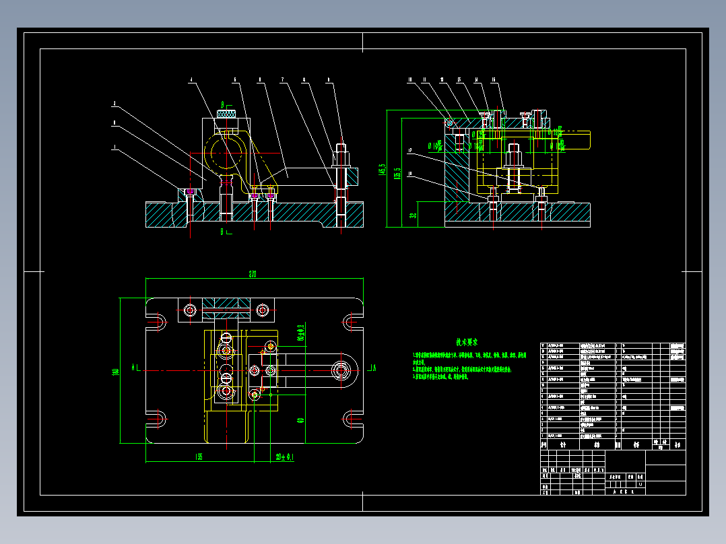Viewport: 726px width, 544px height.
Task: Click the green technical requirements heading
Action: point(466,342)
